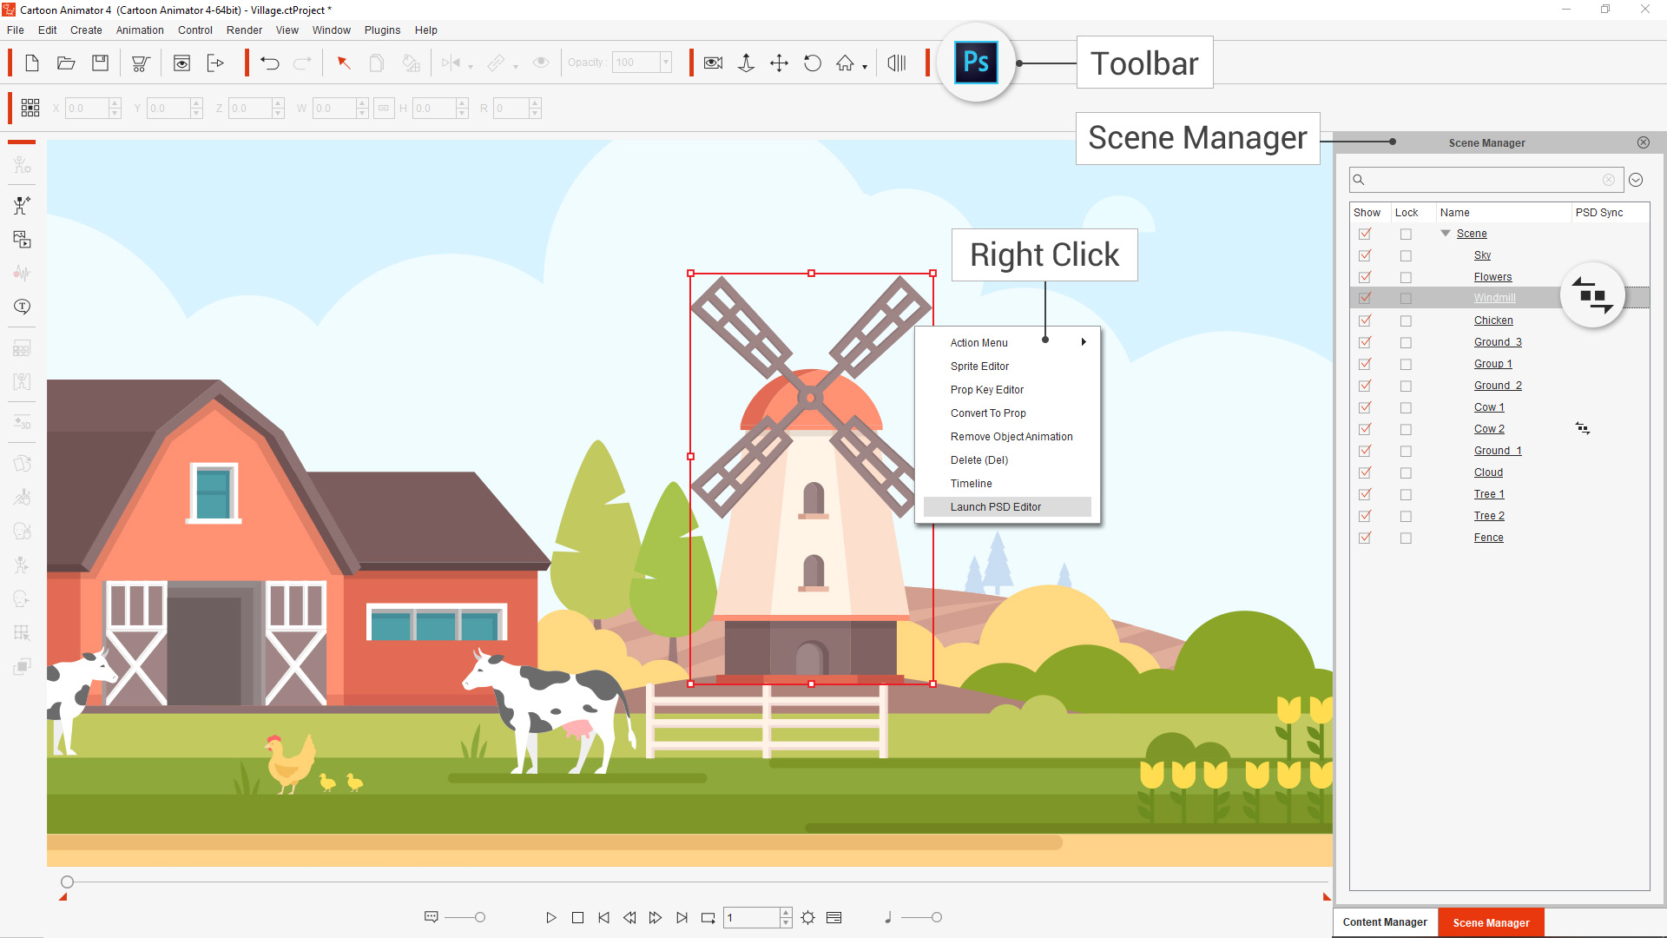
Task: Click the Save Project disk icon
Action: pyautogui.click(x=101, y=63)
